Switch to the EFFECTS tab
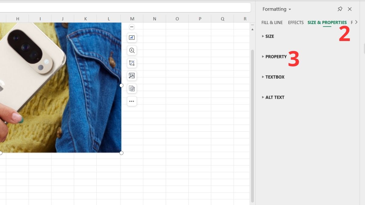Image resolution: width=365 pixels, height=205 pixels. (295, 22)
